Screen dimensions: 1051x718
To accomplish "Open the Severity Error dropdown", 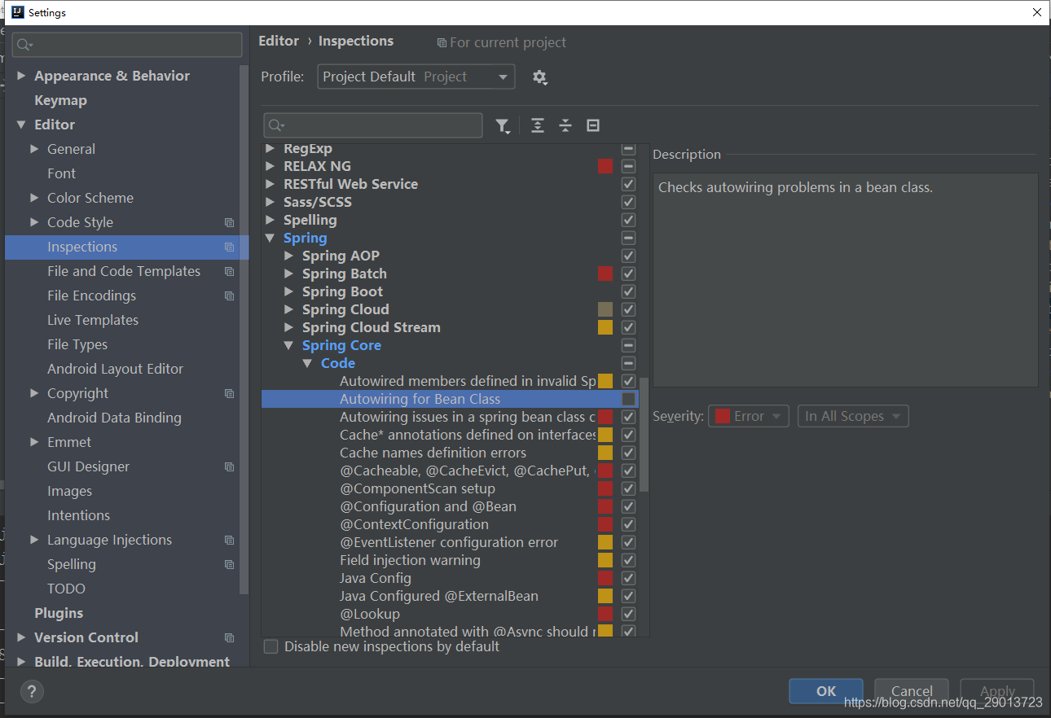I will pyautogui.click(x=749, y=416).
